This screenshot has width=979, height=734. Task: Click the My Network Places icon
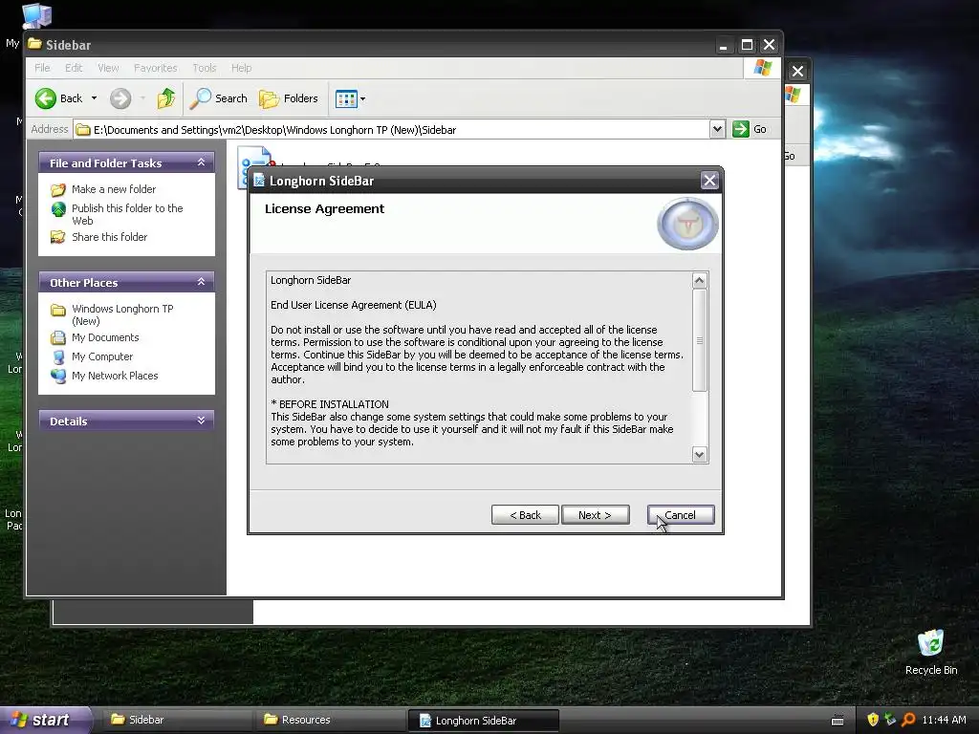pyautogui.click(x=58, y=376)
